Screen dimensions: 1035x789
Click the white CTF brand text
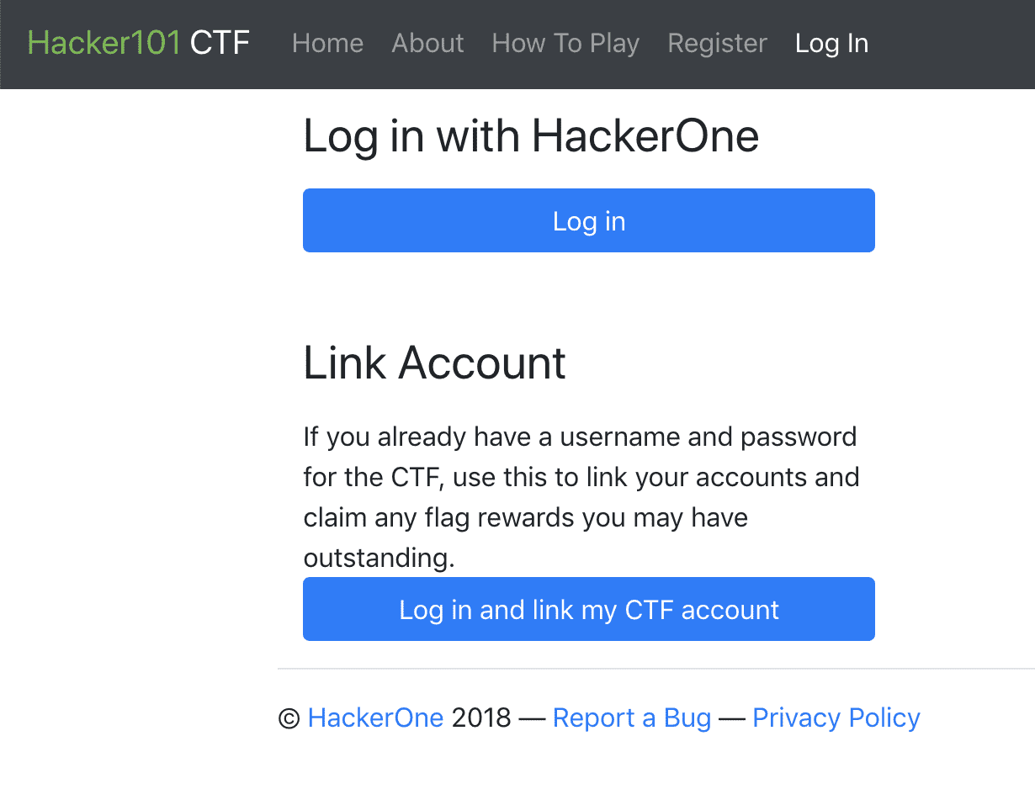[x=220, y=43]
